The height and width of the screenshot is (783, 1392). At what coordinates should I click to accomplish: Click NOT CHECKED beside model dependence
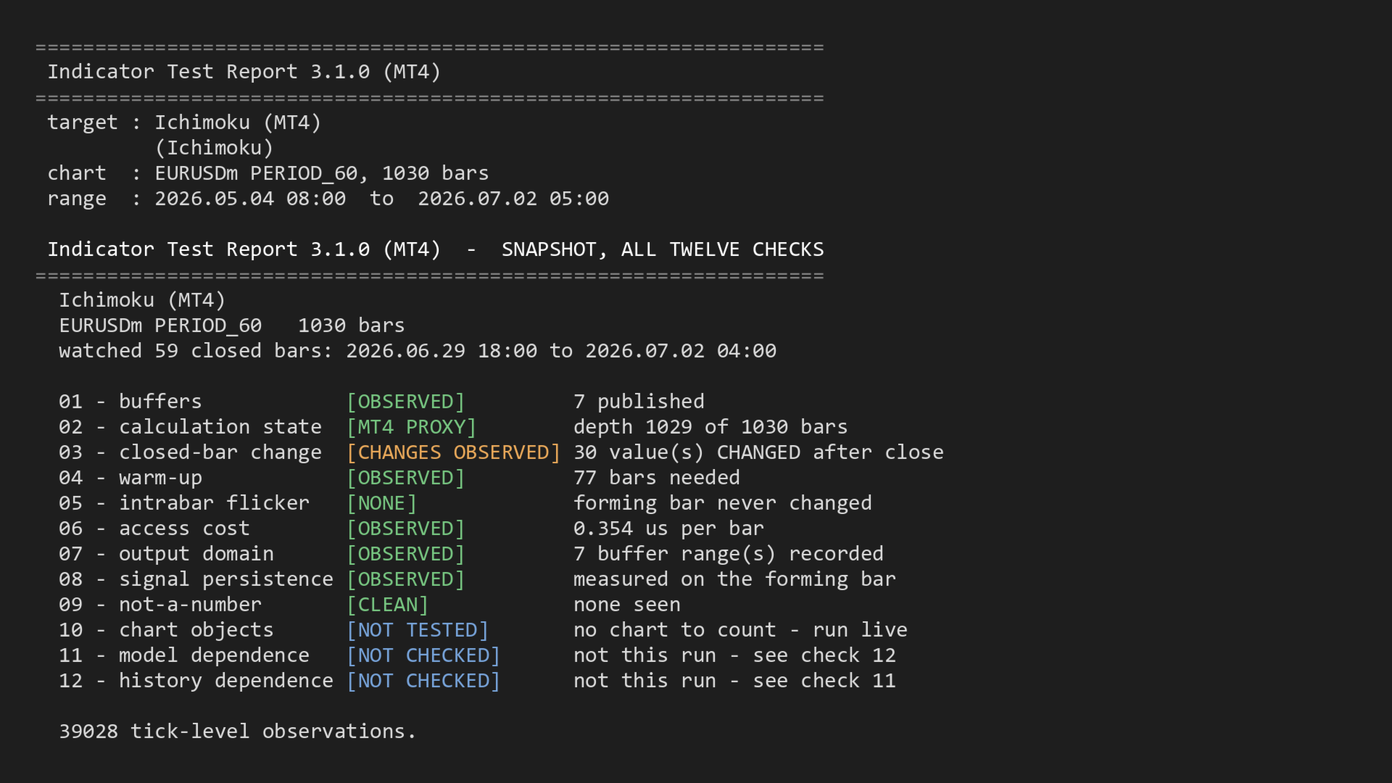click(x=423, y=655)
